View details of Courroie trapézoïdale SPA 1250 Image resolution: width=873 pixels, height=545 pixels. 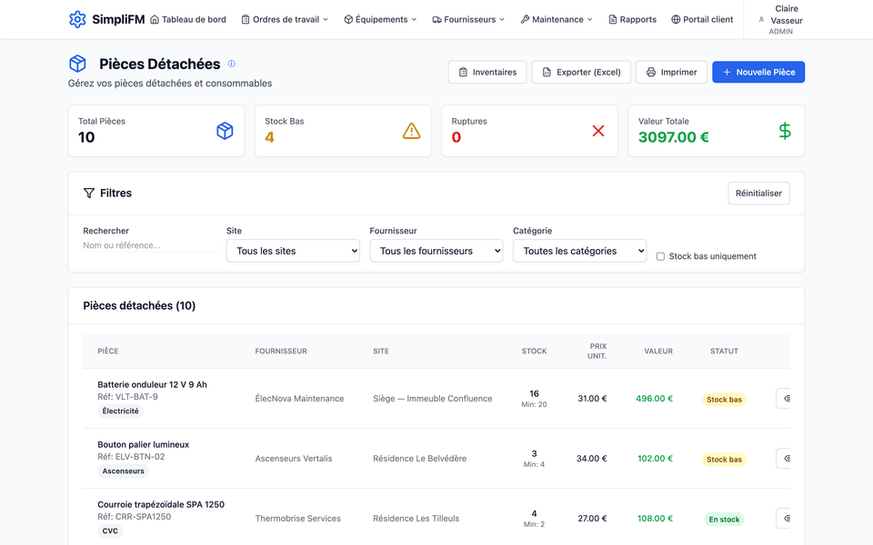click(x=783, y=519)
